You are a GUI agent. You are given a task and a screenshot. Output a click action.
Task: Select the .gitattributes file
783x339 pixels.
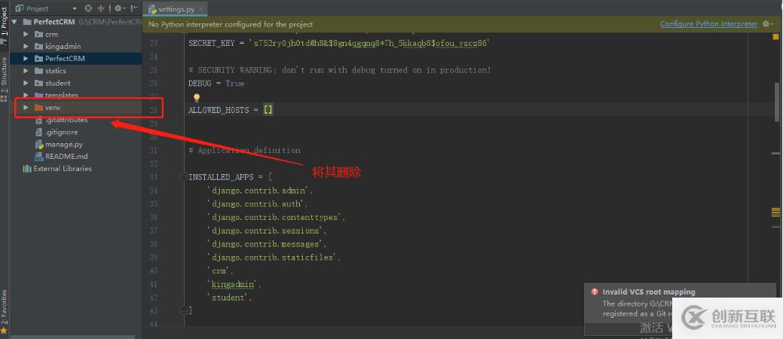tap(62, 120)
